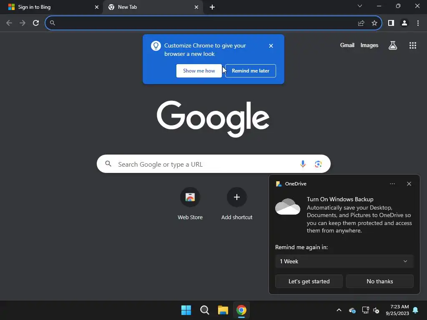Click the OneDrive tray icon
The height and width of the screenshot is (320, 427).
tap(352, 310)
